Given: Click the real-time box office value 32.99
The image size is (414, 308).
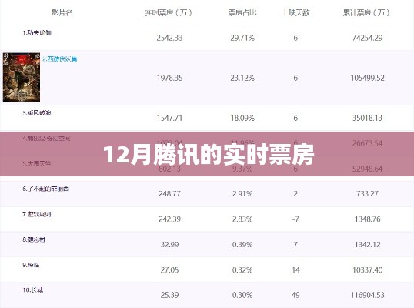Looking at the screenshot, I should pos(169,244).
